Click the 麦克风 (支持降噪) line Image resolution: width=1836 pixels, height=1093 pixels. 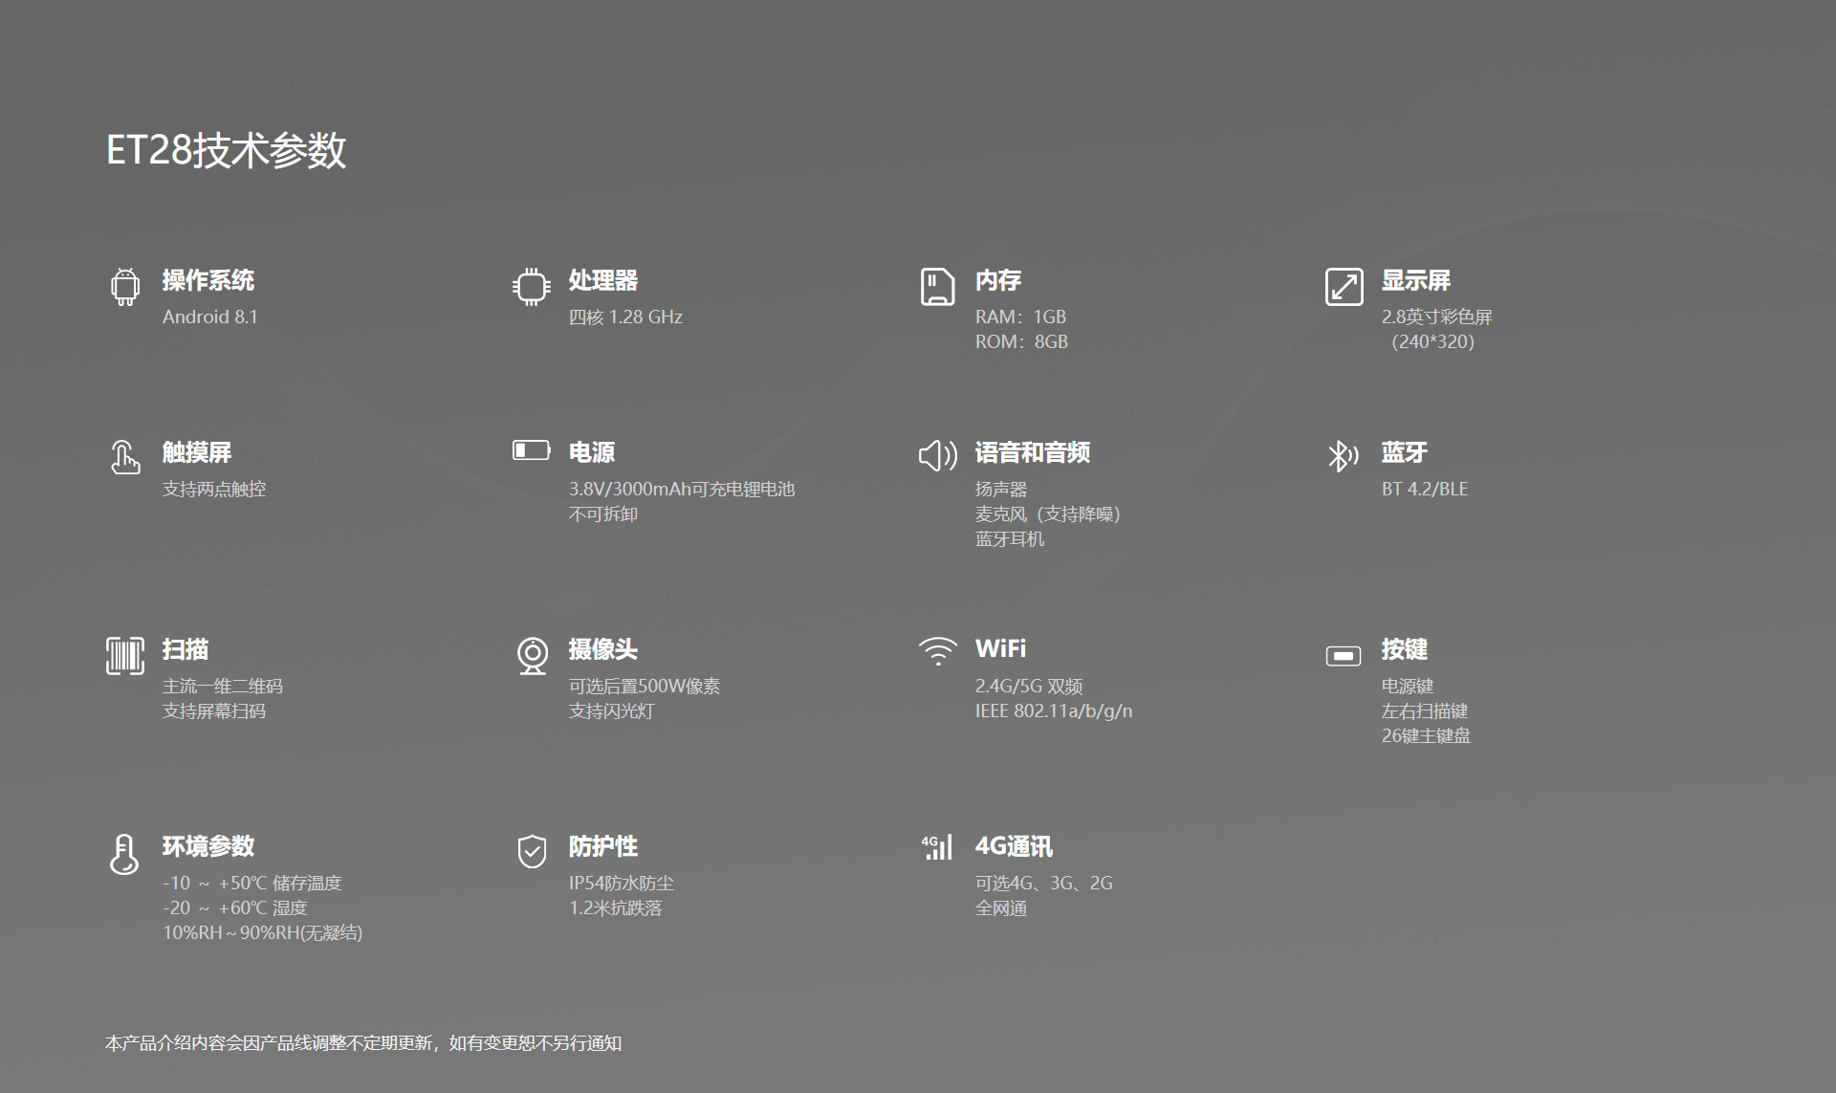point(1048,514)
